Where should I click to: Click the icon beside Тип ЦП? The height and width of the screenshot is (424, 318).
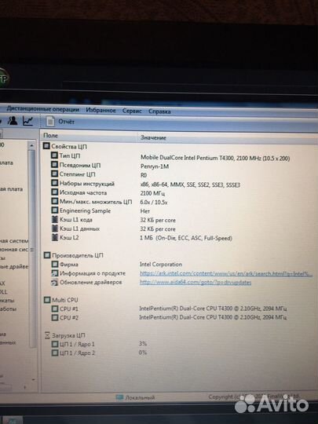(x=54, y=155)
